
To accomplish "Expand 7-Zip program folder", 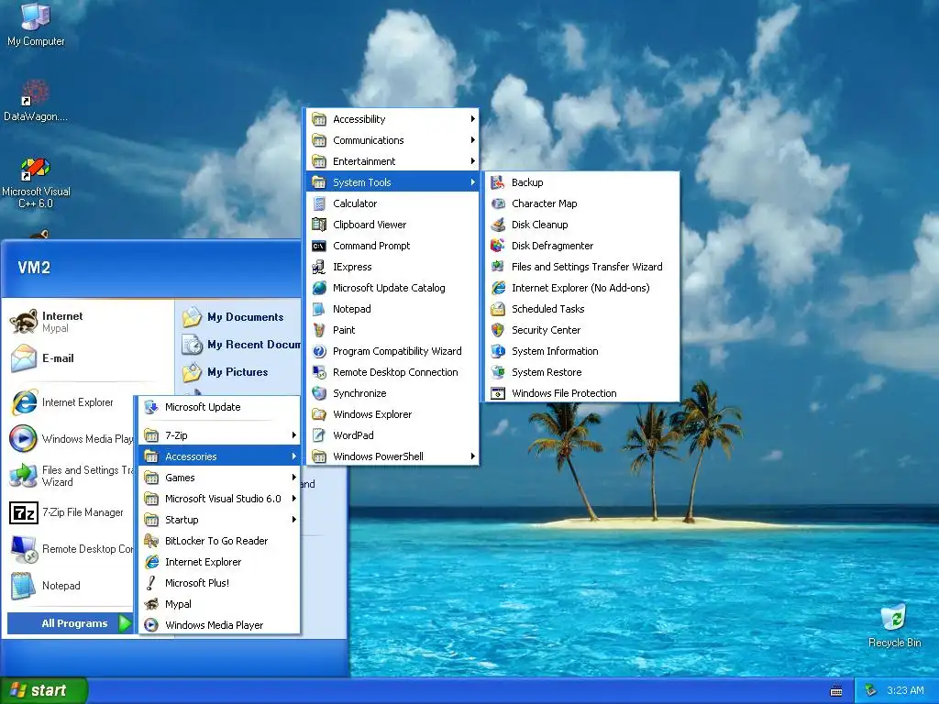I will tap(219, 435).
